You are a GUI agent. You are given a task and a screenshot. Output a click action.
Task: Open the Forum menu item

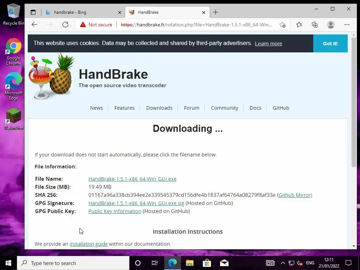pos(192,108)
